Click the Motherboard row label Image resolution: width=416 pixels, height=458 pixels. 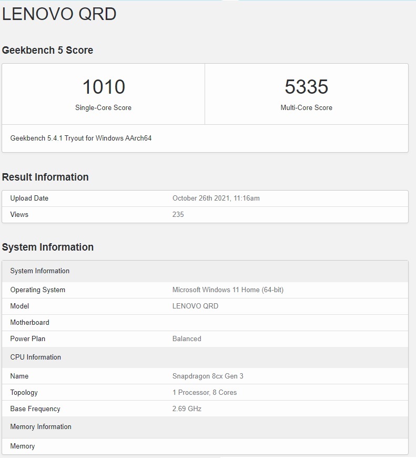point(30,323)
